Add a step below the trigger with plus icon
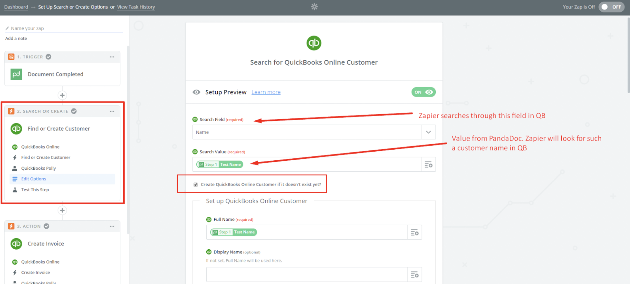 62,95
